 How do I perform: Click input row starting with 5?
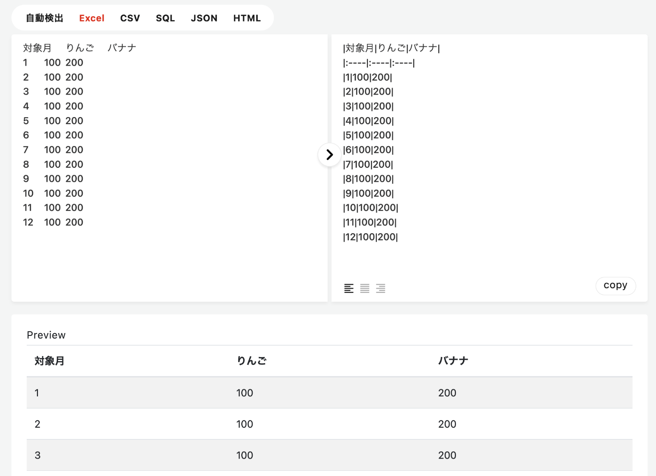click(53, 121)
